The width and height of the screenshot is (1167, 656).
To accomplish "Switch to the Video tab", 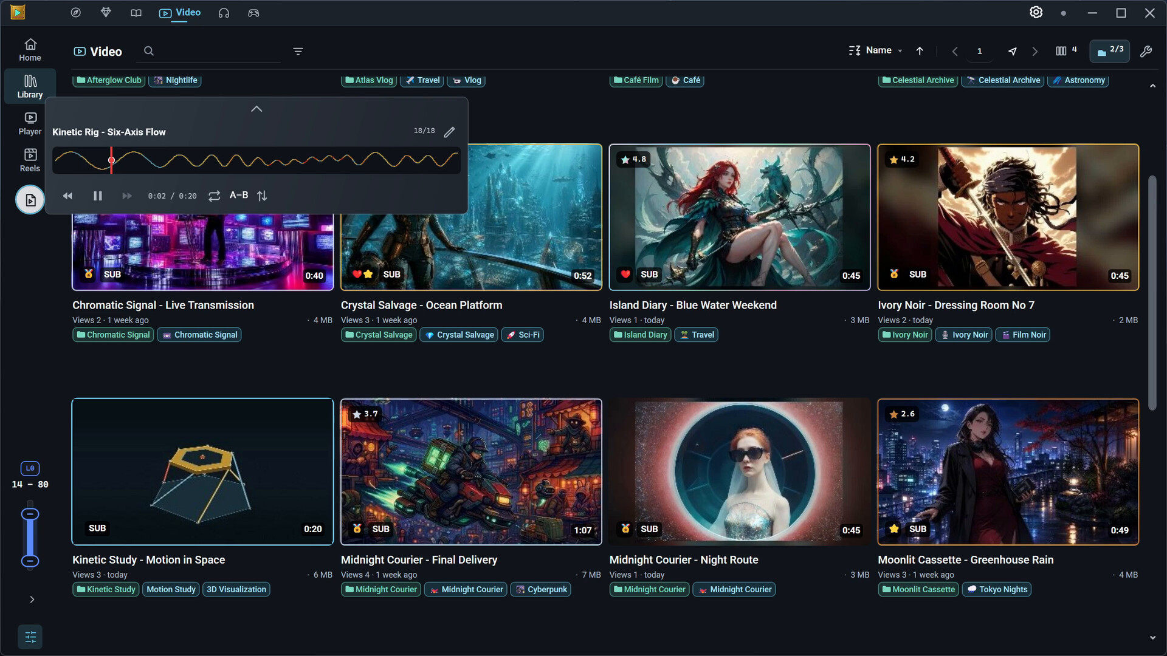I will point(180,13).
